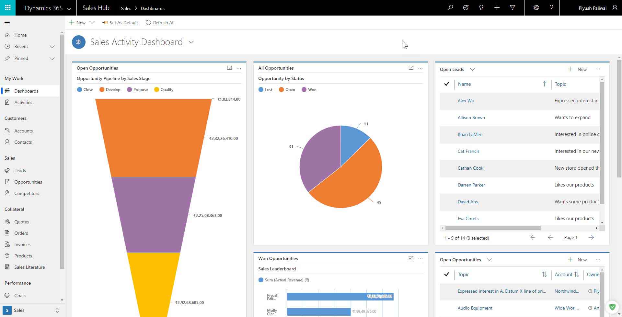Sort Open Leads by Name arrow

point(544,84)
